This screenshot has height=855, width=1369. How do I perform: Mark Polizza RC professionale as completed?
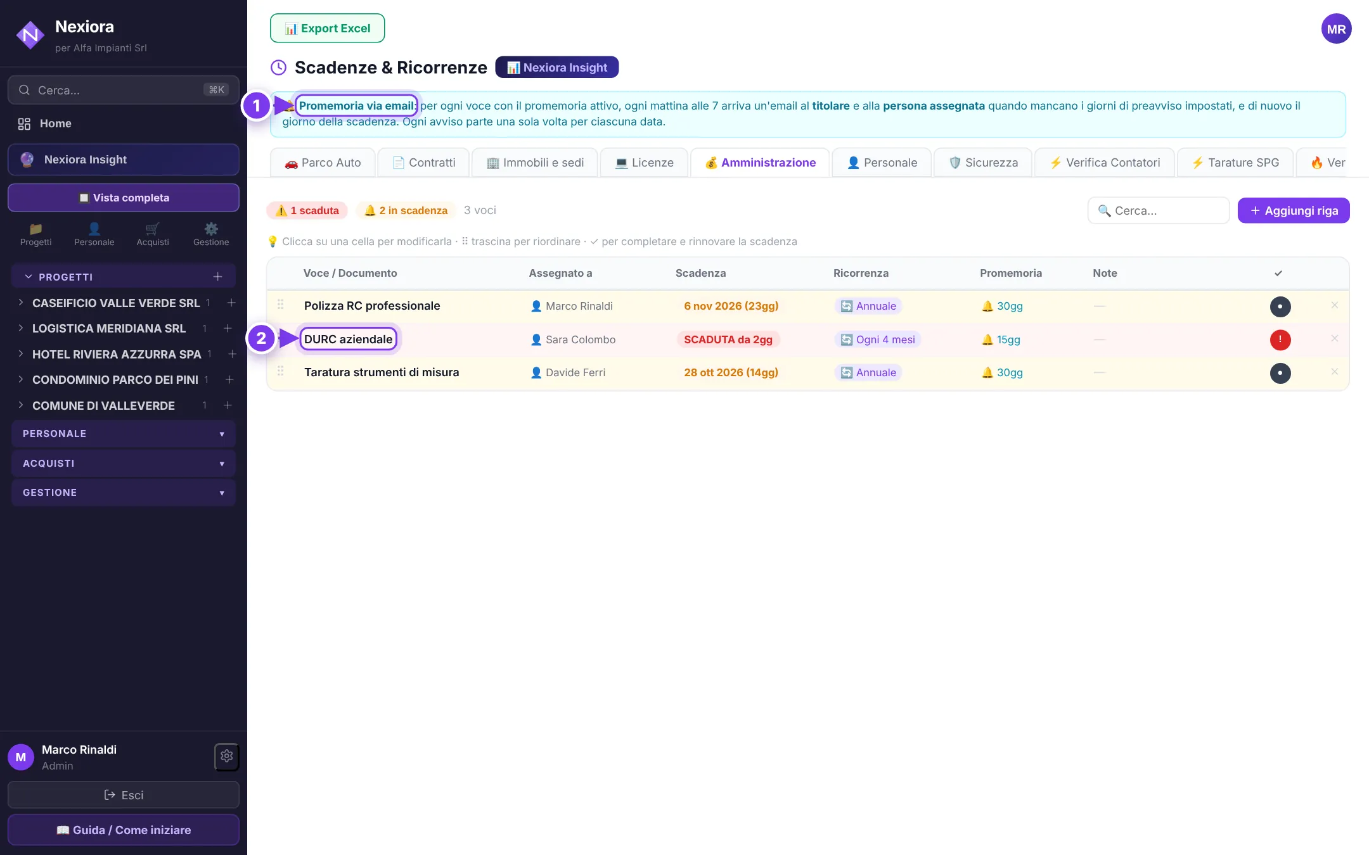(1280, 307)
